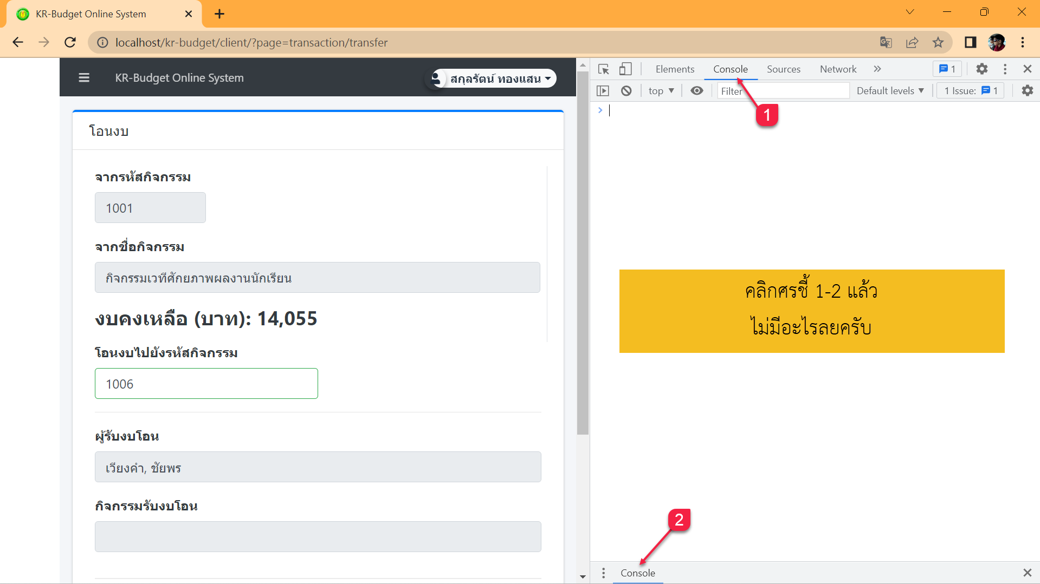This screenshot has height=584, width=1040.
Task: Go forward in browser history
Action: tap(44, 42)
